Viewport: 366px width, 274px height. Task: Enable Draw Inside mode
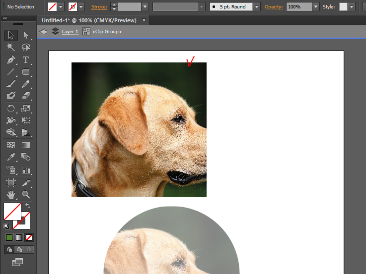click(x=29, y=250)
